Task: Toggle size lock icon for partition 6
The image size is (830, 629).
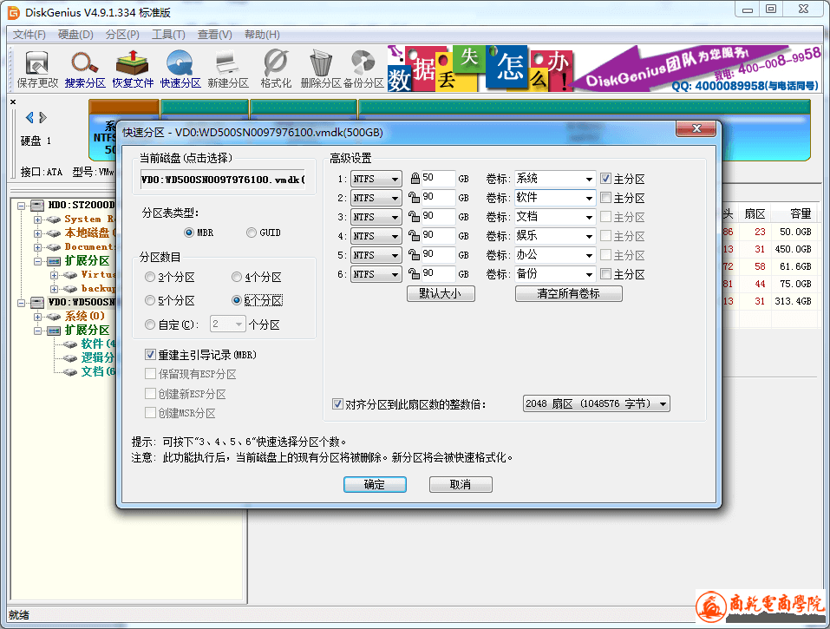Action: click(414, 274)
